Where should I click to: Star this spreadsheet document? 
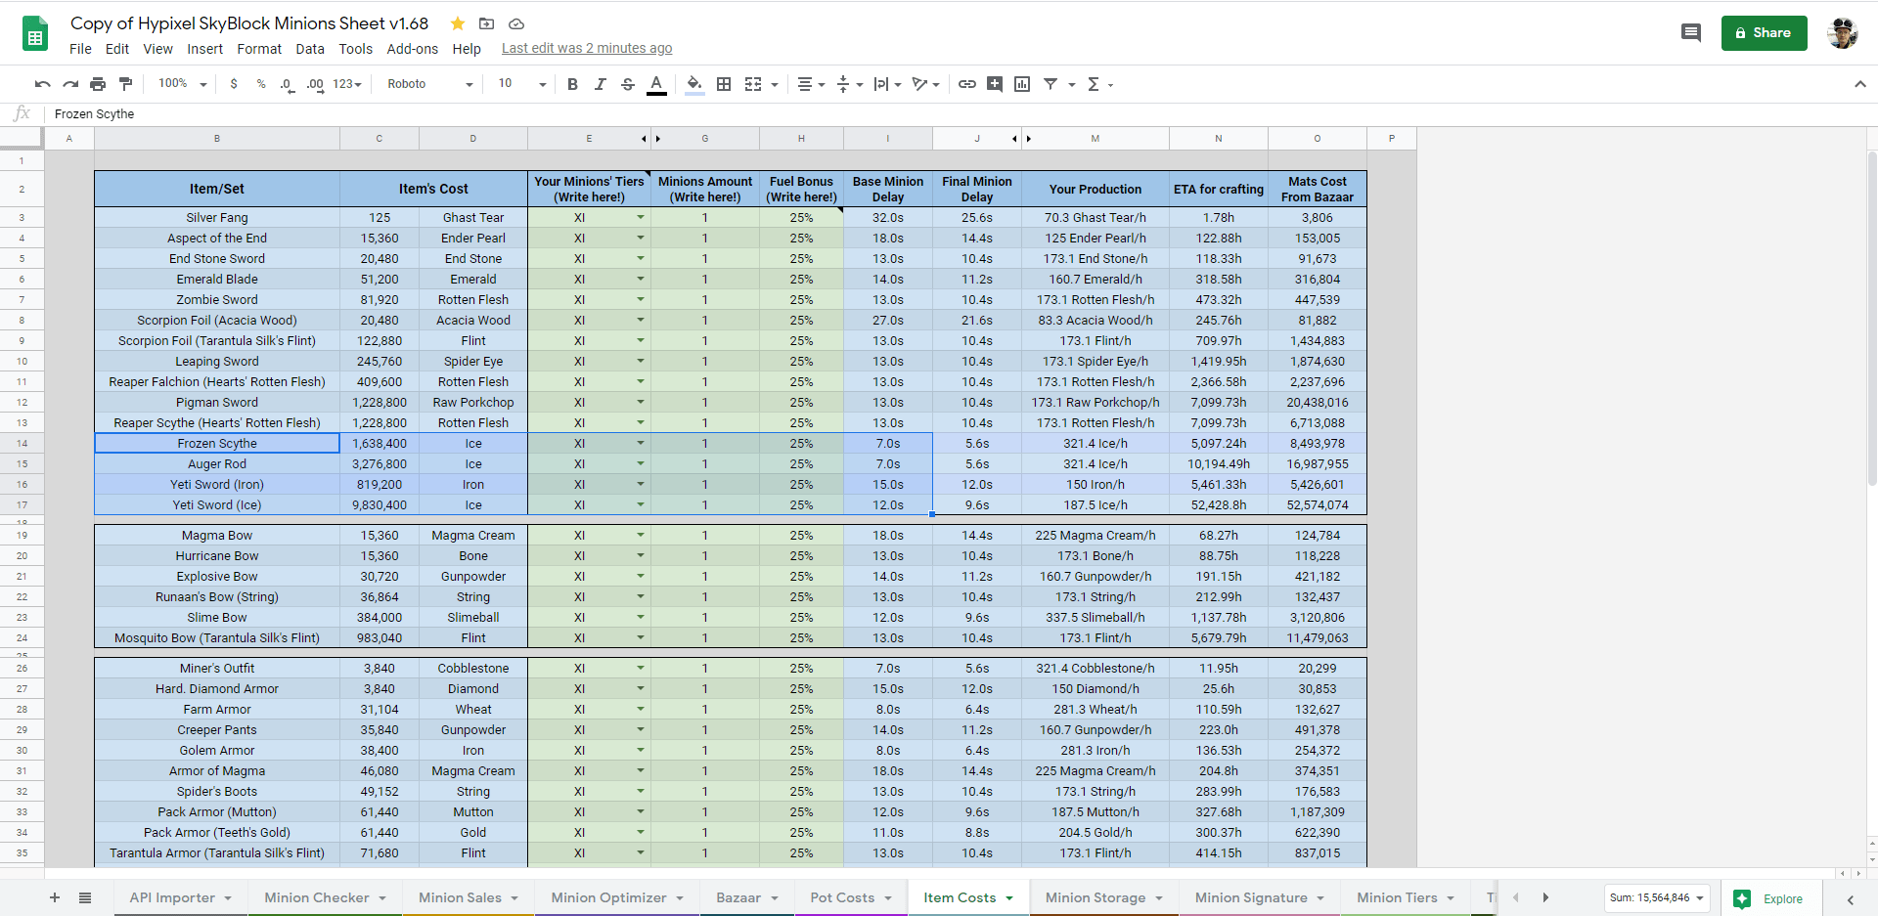point(458,23)
